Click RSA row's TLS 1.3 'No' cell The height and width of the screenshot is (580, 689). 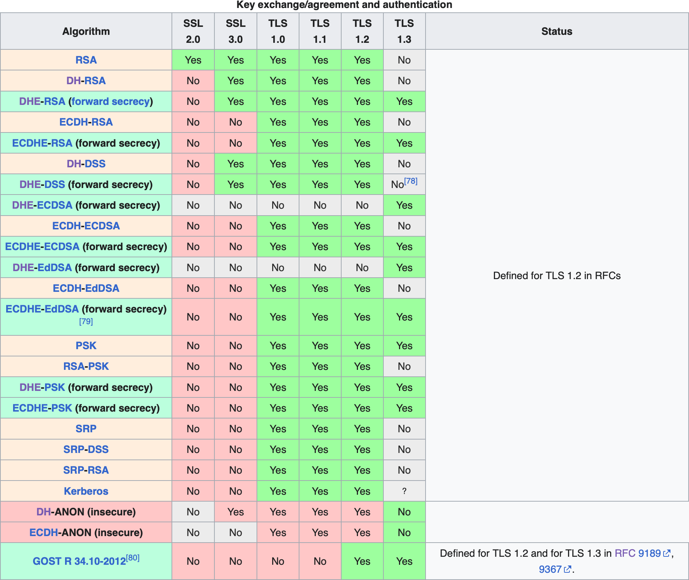404,60
